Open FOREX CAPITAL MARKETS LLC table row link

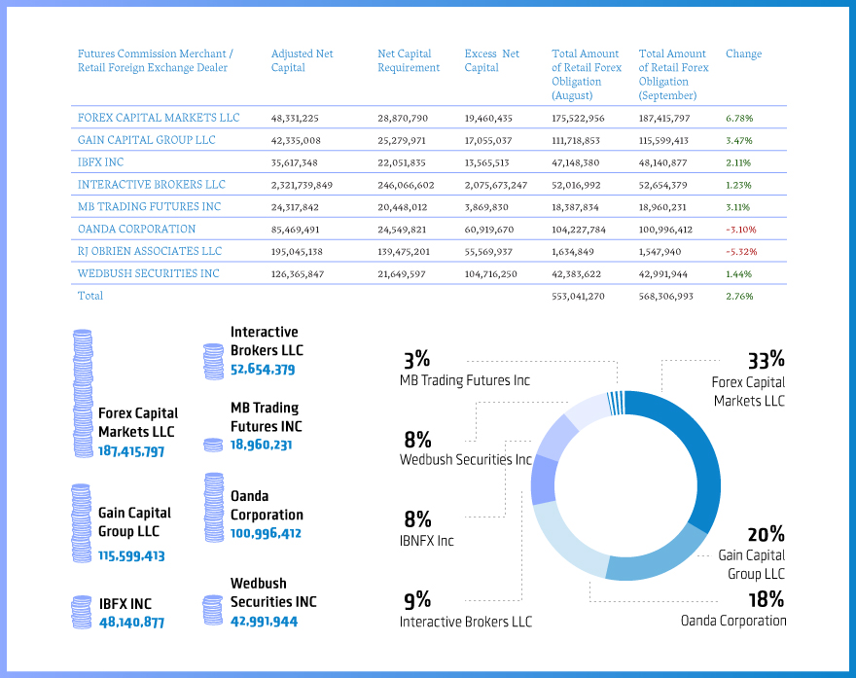point(159,118)
